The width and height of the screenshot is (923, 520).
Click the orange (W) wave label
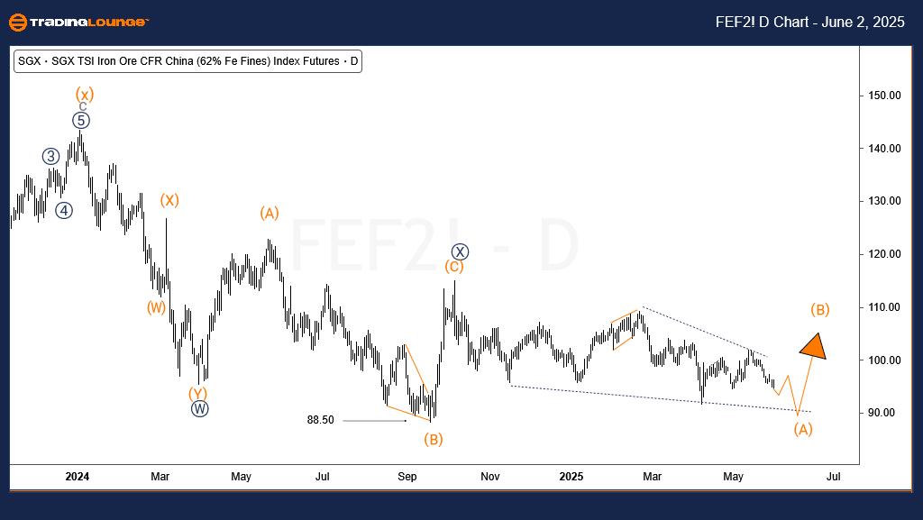point(157,306)
